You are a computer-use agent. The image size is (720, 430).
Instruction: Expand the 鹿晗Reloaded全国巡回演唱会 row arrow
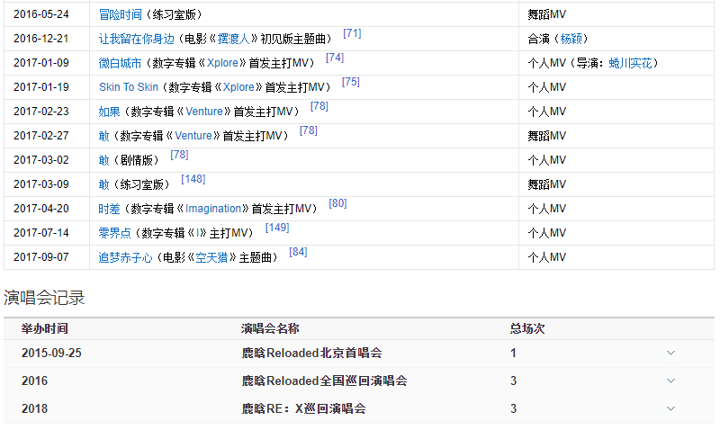[x=670, y=381]
